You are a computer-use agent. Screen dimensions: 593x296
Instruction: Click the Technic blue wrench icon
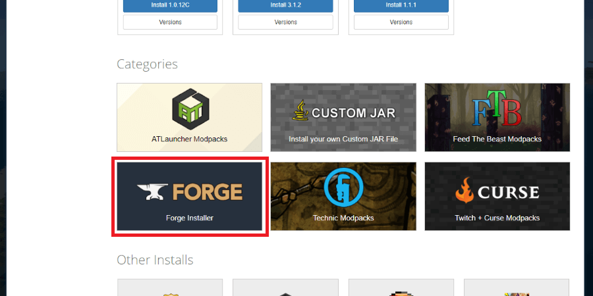pyautogui.click(x=343, y=187)
